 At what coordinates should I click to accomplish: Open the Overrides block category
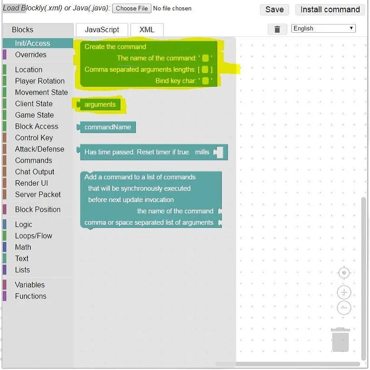click(30, 54)
